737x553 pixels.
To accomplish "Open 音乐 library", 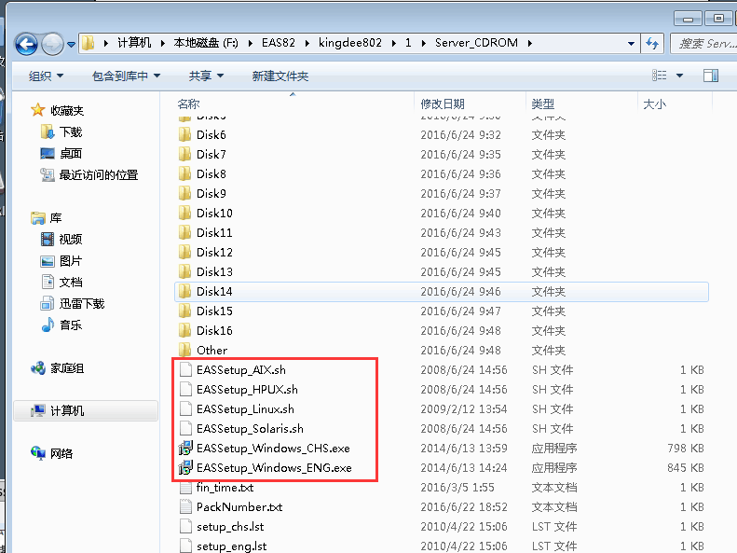I will [71, 325].
